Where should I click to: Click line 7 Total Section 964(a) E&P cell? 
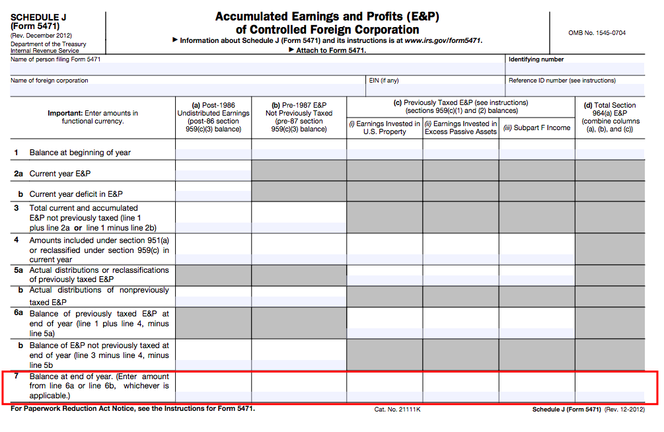[610, 397]
